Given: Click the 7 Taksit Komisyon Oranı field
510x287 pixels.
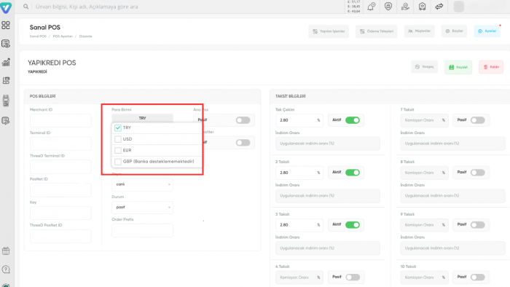Looking at the screenshot, I should click(x=424, y=120).
